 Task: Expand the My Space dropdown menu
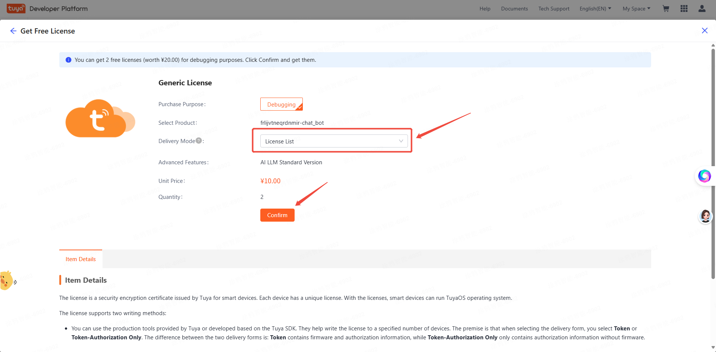pos(637,9)
